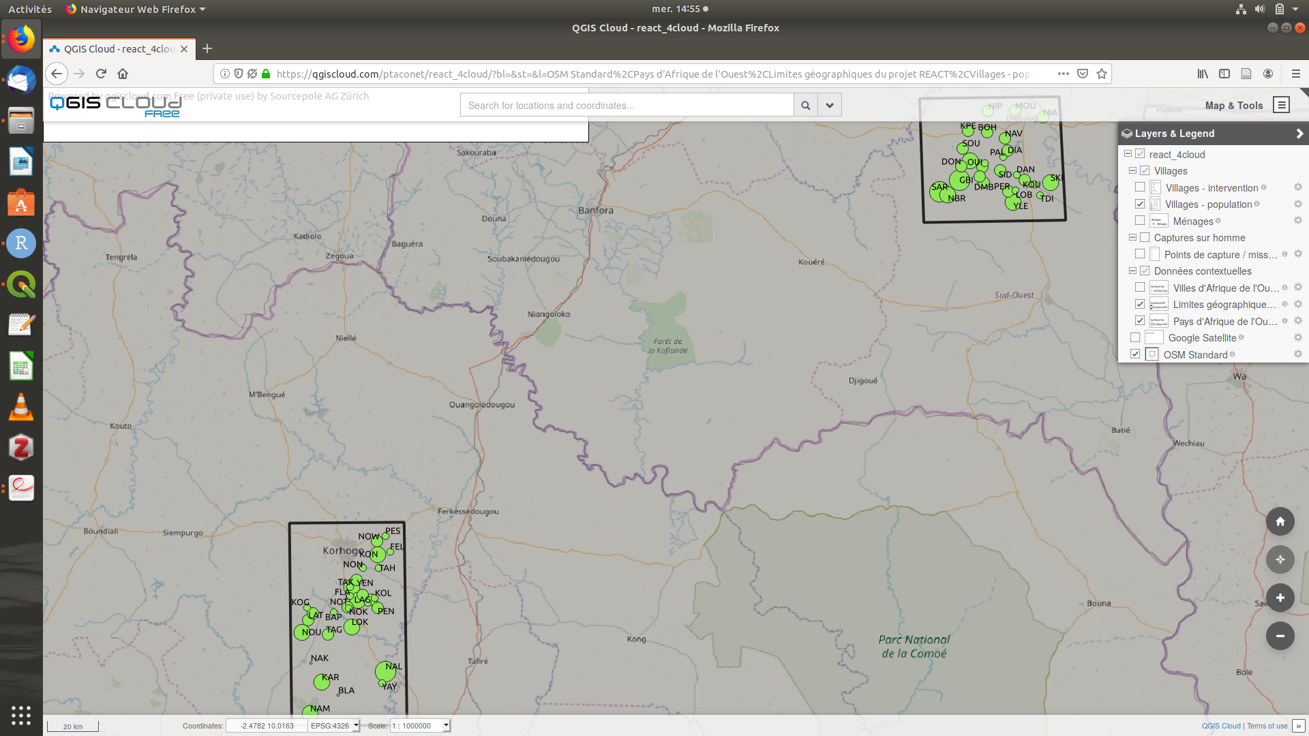Open QGIS from the Ubuntu dock
Viewport: 1309px width, 736px height.
coord(21,284)
